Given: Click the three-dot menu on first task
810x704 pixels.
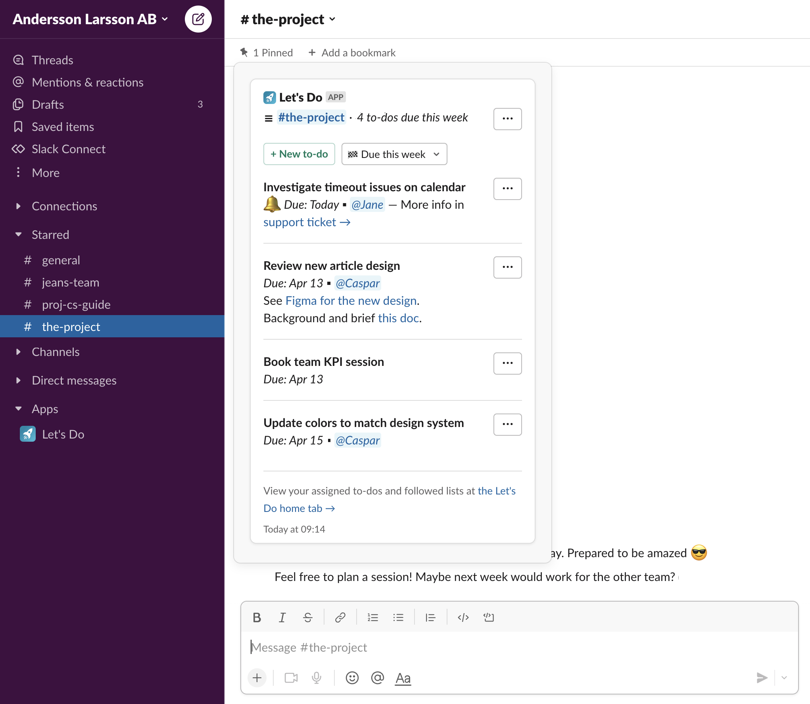Looking at the screenshot, I should [x=508, y=188].
